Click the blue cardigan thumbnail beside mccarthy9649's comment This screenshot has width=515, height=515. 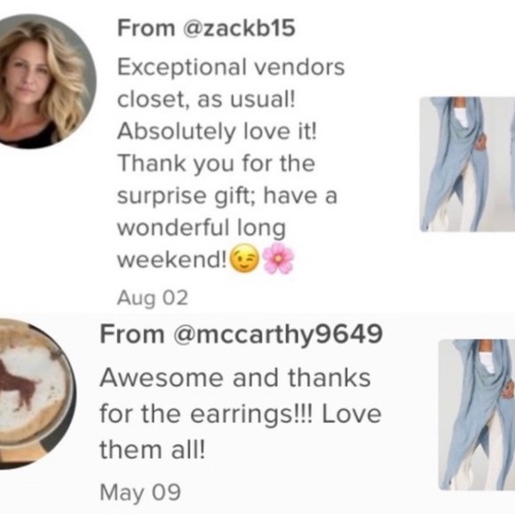tap(476, 415)
